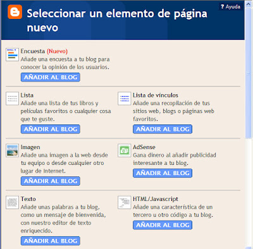
Task: Add the Imagen element to the blog
Action: pos(51,181)
